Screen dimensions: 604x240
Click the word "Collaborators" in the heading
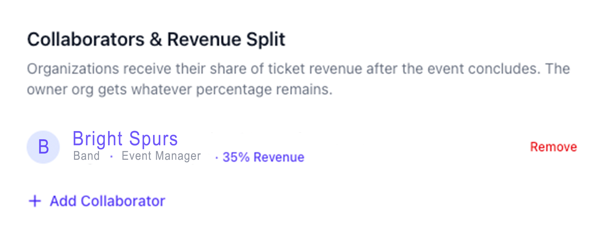[x=86, y=39]
